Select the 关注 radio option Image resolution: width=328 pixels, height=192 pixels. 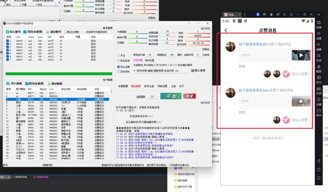click(x=119, y=55)
